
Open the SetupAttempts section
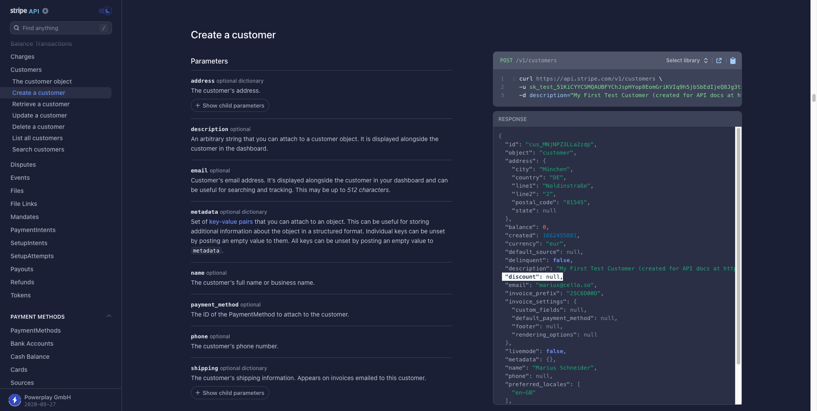click(32, 256)
